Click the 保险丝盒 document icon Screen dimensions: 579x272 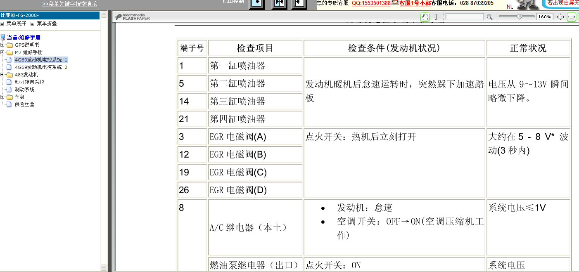click(x=9, y=104)
